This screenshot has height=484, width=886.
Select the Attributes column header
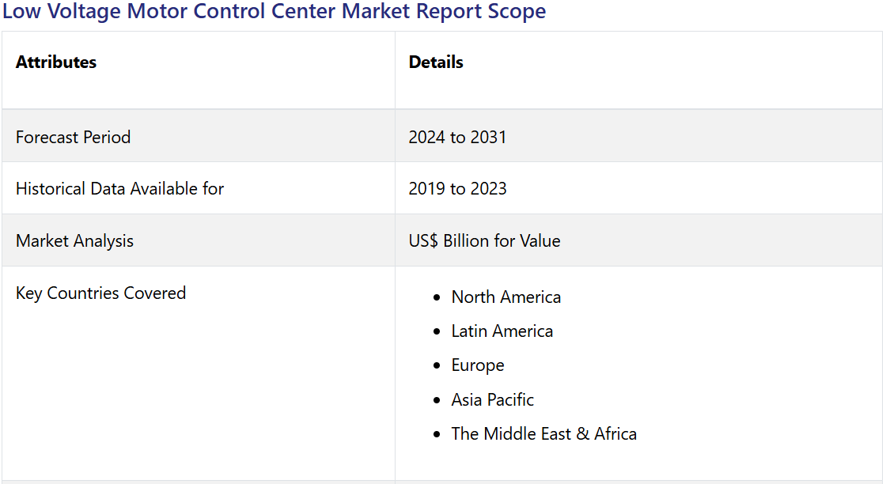pos(56,62)
